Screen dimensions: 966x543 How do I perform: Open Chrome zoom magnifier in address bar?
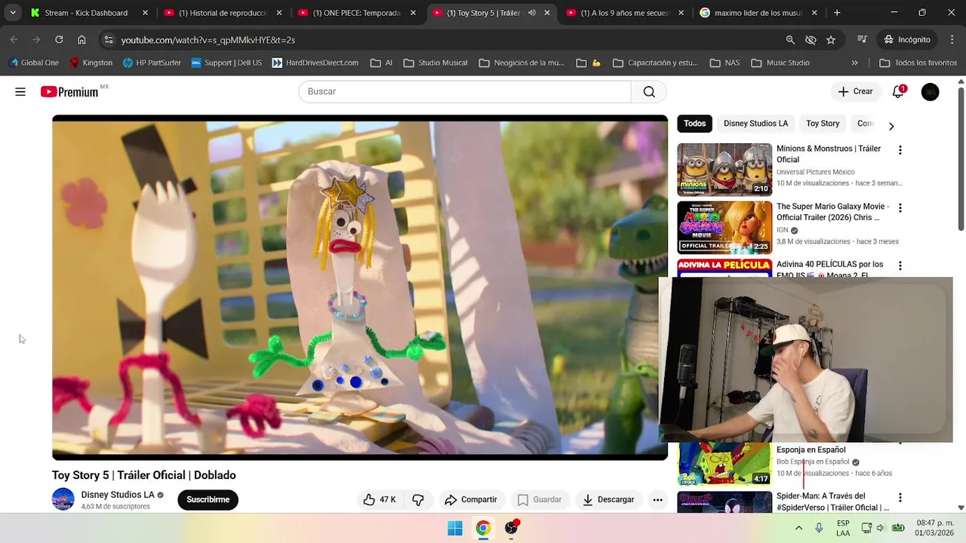pyautogui.click(x=790, y=39)
